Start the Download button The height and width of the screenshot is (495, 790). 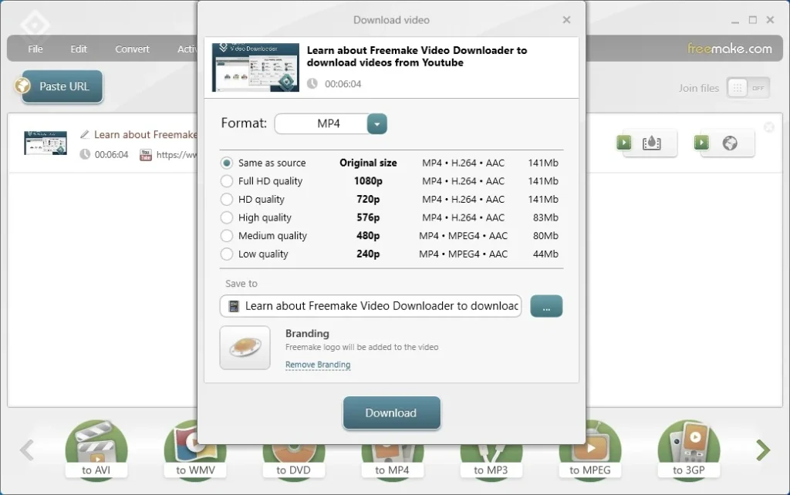coord(391,413)
